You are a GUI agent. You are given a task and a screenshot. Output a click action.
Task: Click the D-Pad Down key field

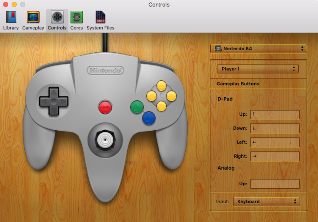(275, 128)
